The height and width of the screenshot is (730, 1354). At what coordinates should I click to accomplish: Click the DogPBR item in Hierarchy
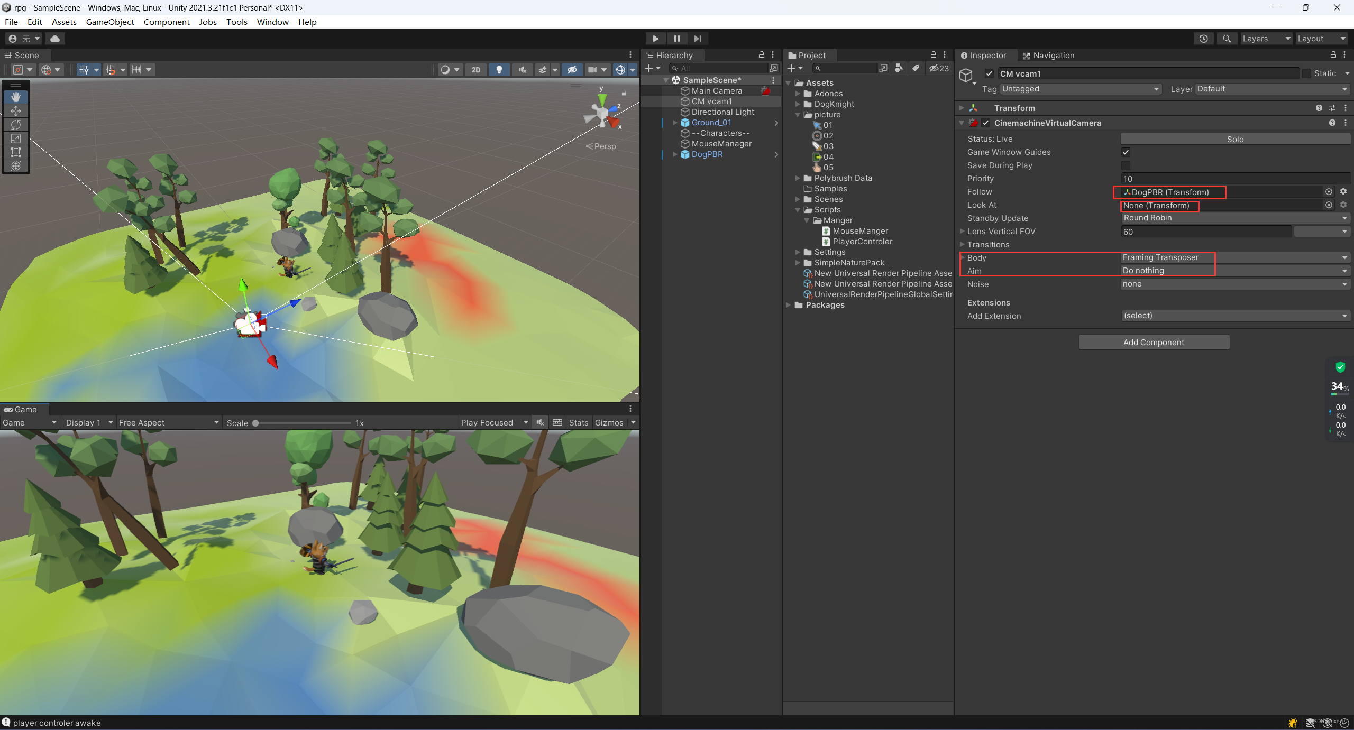click(x=707, y=154)
